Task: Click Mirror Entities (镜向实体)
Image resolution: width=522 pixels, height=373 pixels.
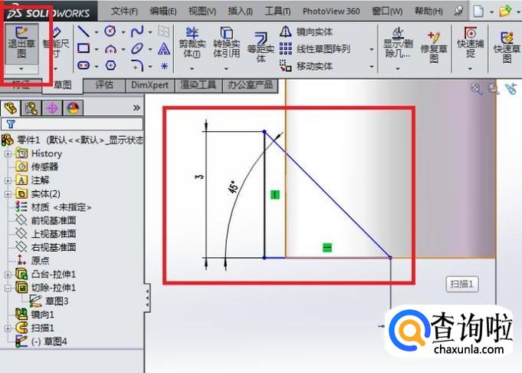Action: click(x=306, y=31)
